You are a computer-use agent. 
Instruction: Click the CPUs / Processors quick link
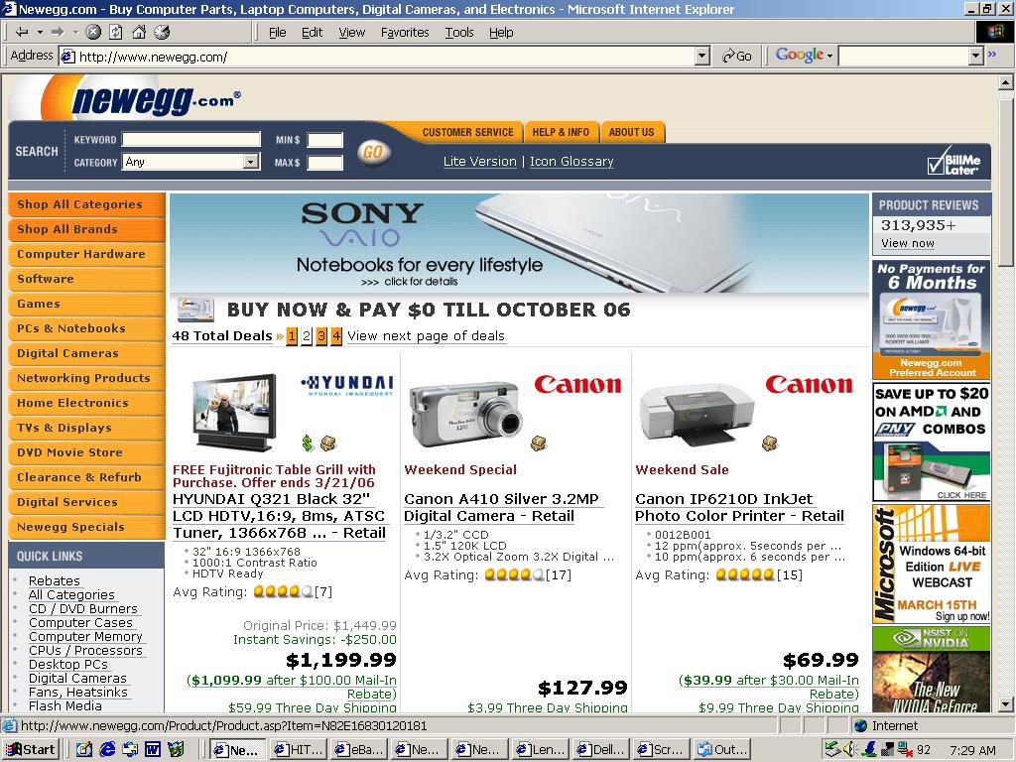(85, 650)
